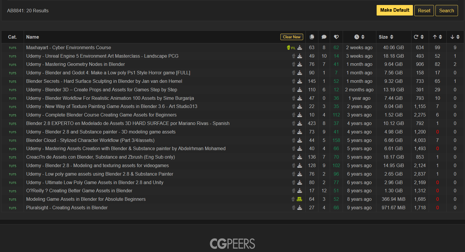The image size is (465, 252).
Task: Click the '366.94 MiB' size value
Action: [394, 199]
